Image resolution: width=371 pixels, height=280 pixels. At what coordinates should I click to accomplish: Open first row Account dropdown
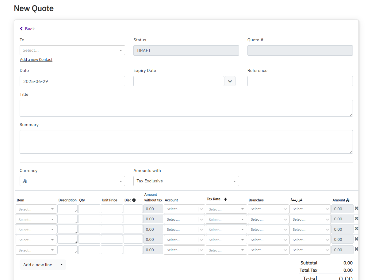click(x=184, y=209)
